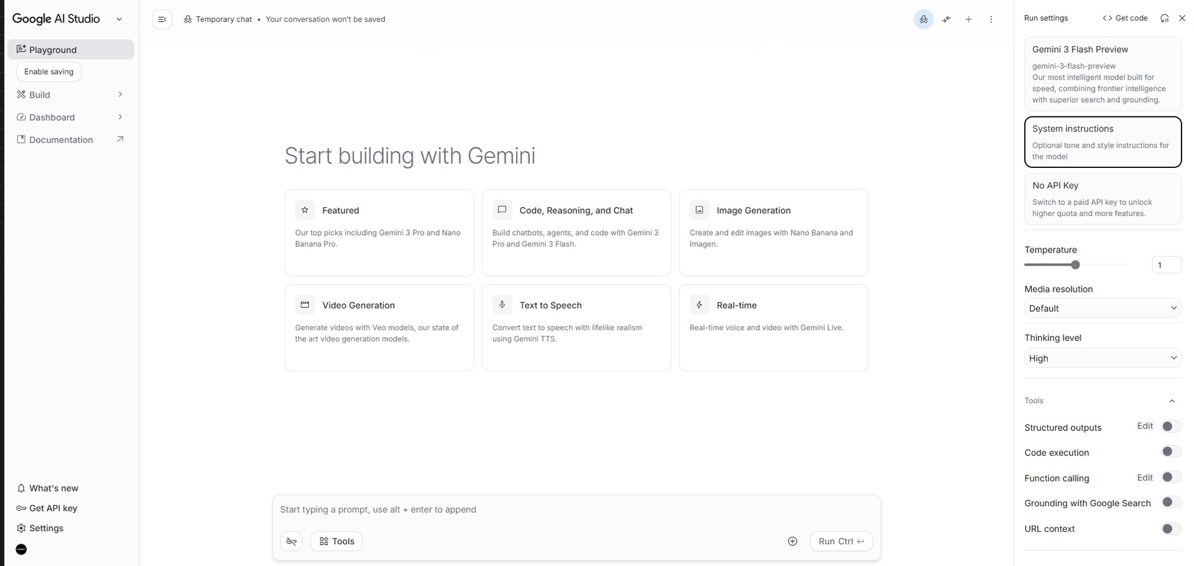
Task: Click the Code, Reasoning, and Chat bubble icon
Action: [502, 210]
